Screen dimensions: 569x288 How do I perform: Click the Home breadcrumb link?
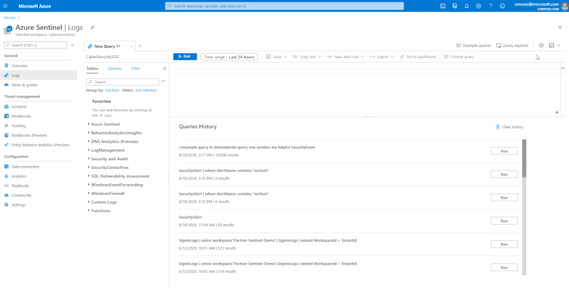(x=10, y=18)
